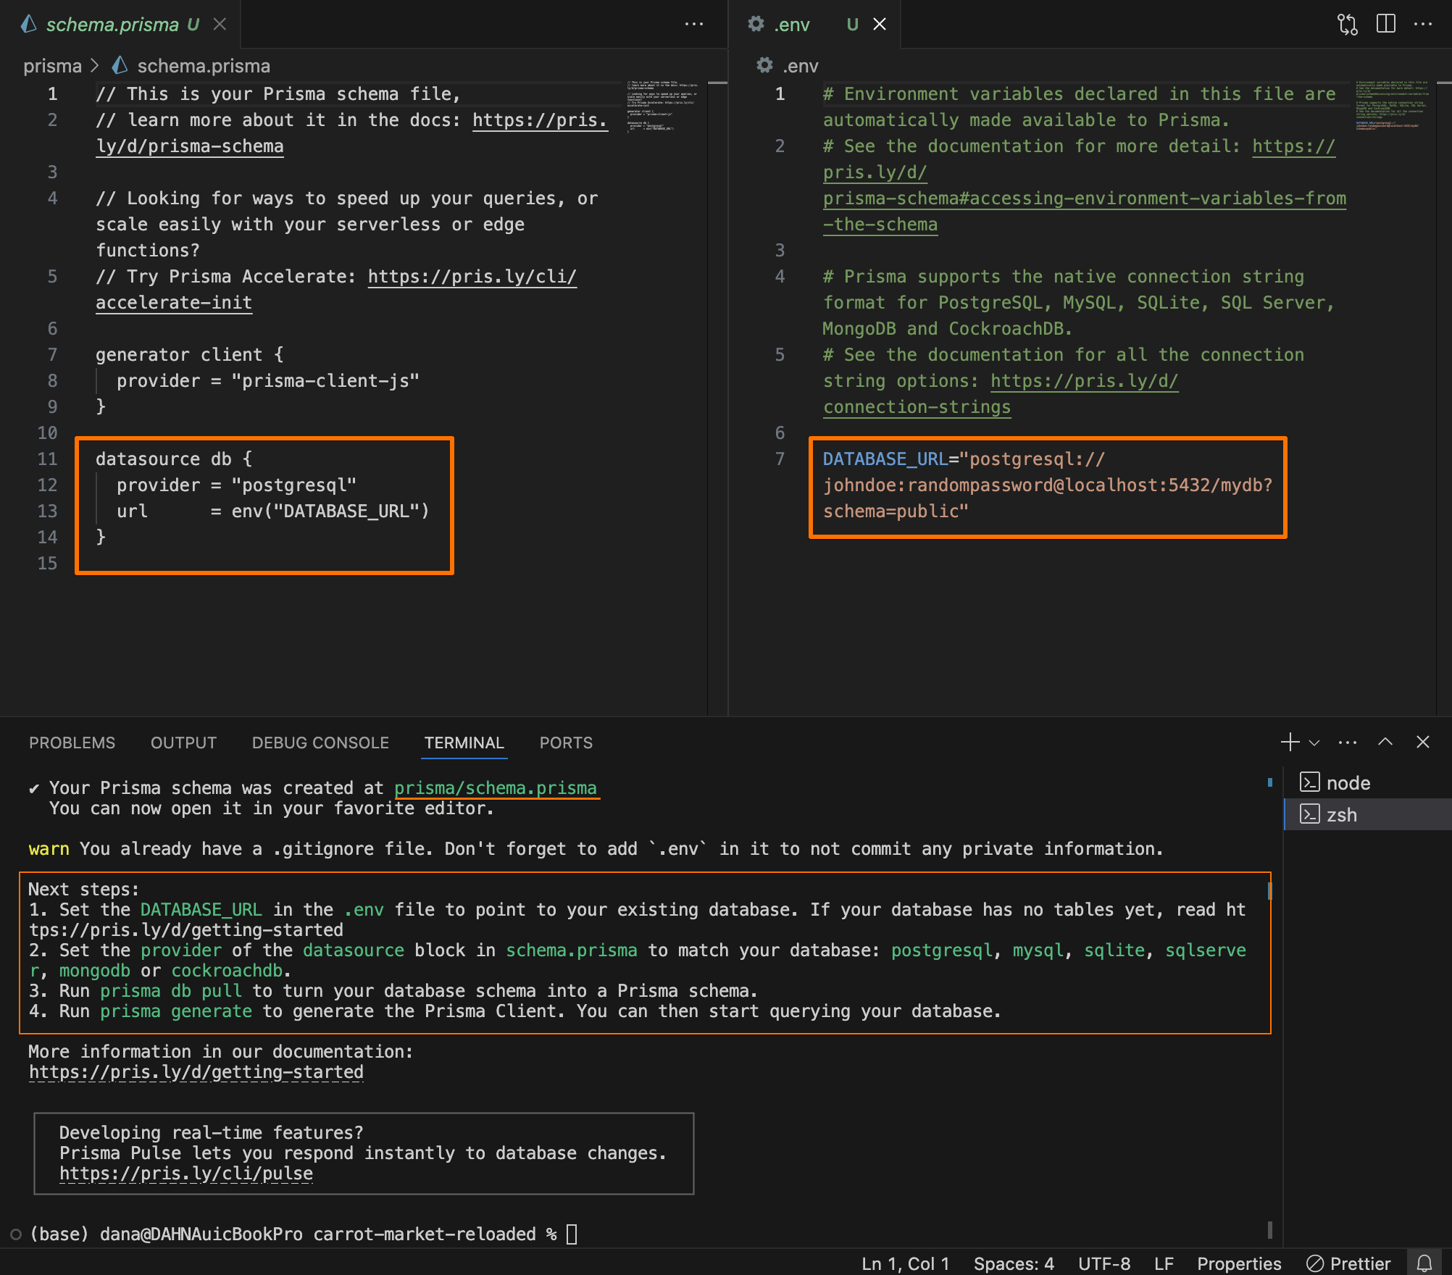
Task: Click the prisma folder breadcrumb
Action: click(52, 66)
